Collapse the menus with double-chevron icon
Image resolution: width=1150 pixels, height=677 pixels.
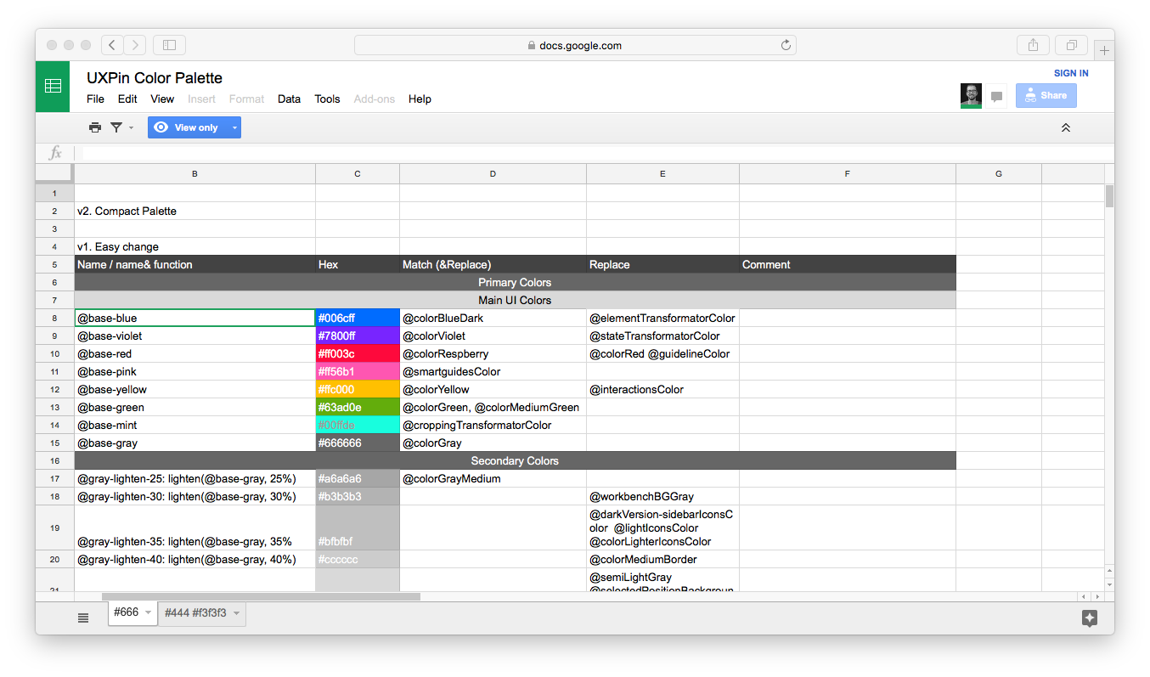pyautogui.click(x=1066, y=127)
